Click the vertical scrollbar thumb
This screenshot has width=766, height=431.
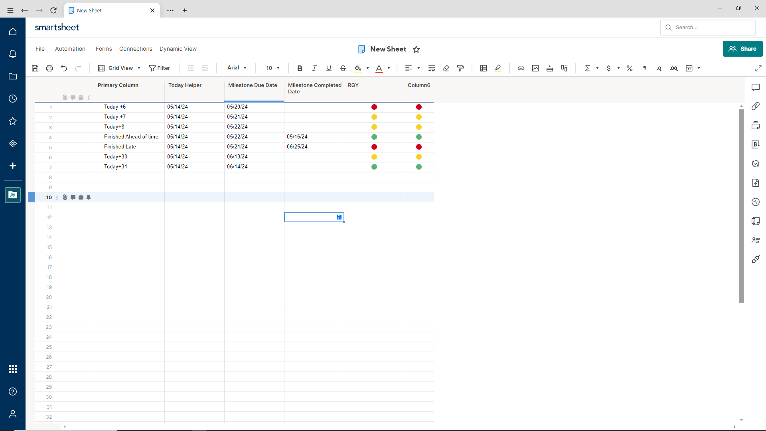pyautogui.click(x=741, y=206)
